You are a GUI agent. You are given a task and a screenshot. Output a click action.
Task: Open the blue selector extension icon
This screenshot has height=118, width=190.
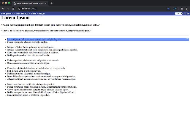pyautogui.click(x=175, y=9)
